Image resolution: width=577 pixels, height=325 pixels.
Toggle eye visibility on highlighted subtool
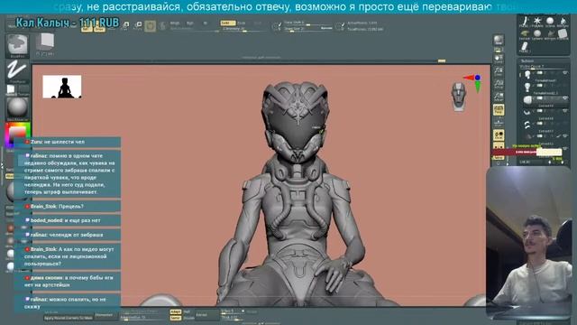565,97
